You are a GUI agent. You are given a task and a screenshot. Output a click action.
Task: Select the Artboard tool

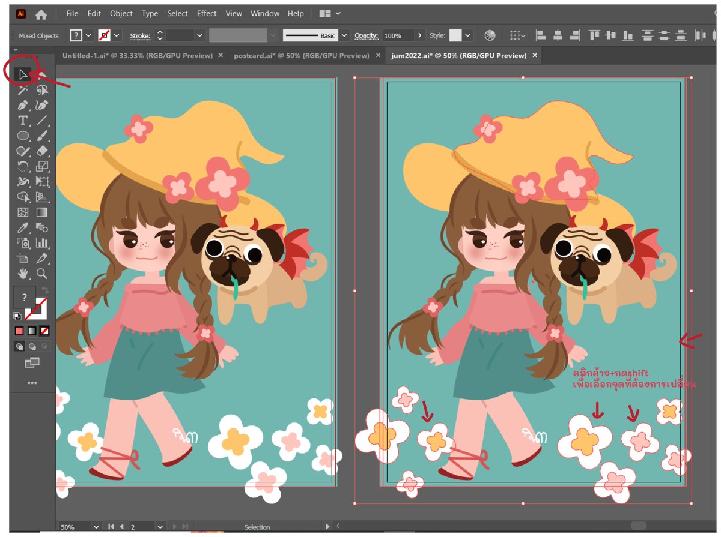tap(23, 259)
